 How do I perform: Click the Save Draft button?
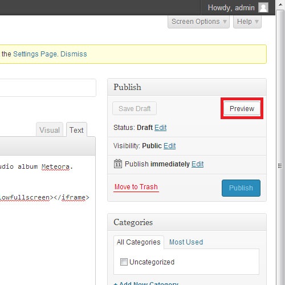tap(135, 108)
